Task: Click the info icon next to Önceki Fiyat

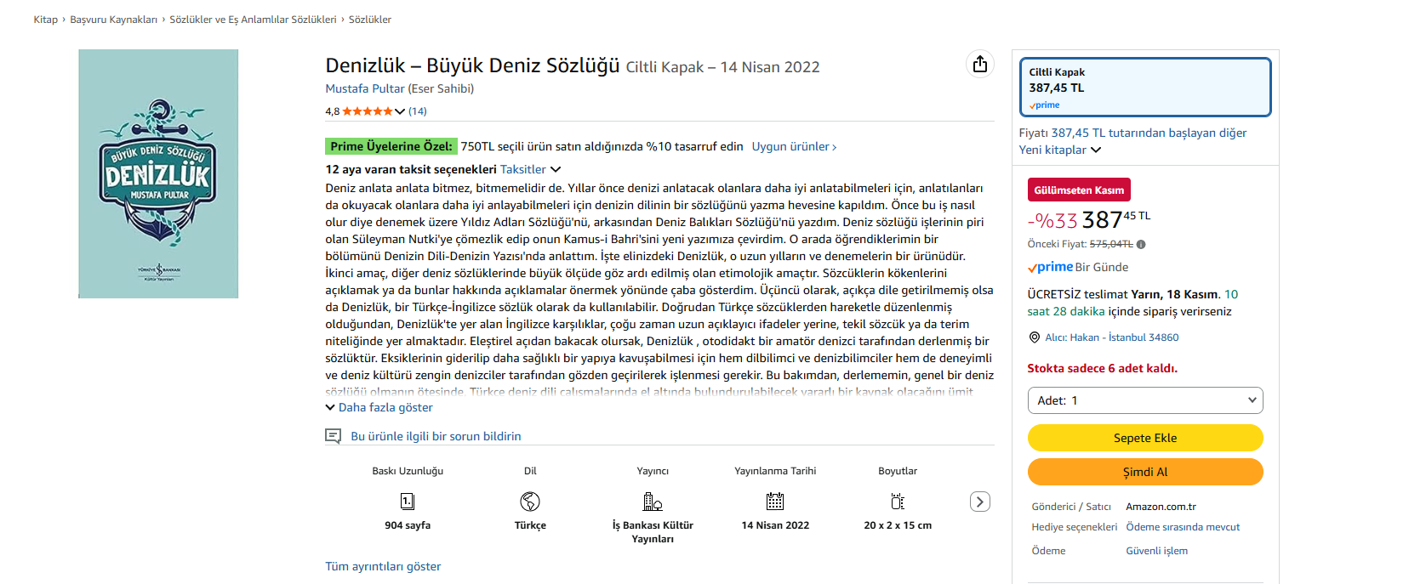Action: click(x=1141, y=245)
